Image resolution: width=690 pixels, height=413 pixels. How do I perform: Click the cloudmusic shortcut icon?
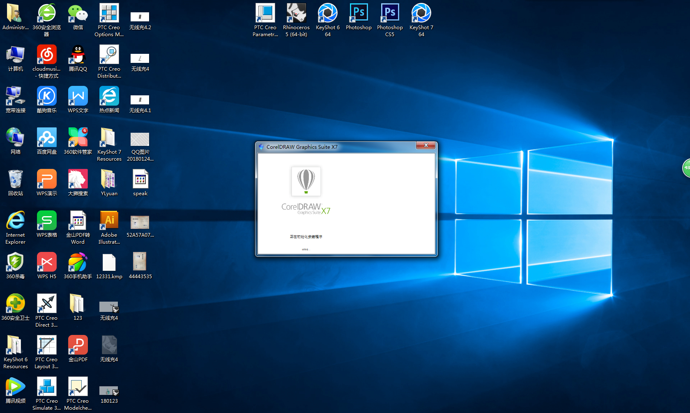point(47,55)
